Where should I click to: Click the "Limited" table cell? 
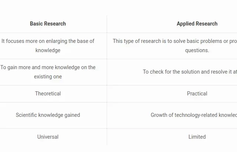tap(197, 137)
